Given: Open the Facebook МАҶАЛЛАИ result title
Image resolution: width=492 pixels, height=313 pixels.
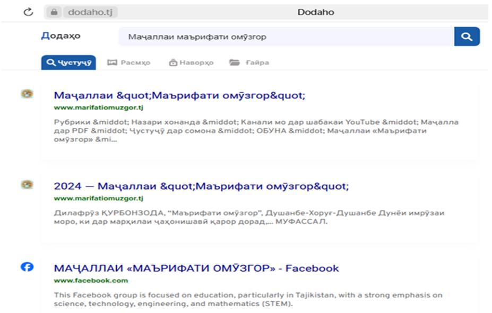Looking at the screenshot, I should 196,268.
